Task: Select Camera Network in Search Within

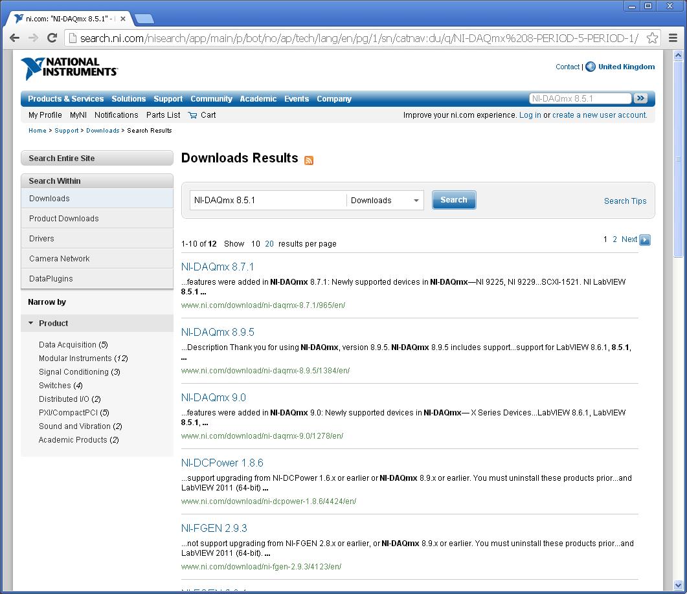Action: 97,259
